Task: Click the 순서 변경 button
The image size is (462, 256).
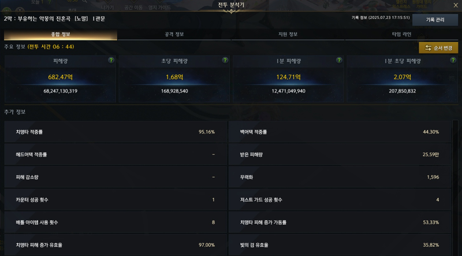Action: 438,48
